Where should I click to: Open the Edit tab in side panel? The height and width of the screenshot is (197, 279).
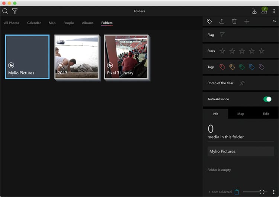tap(266, 114)
